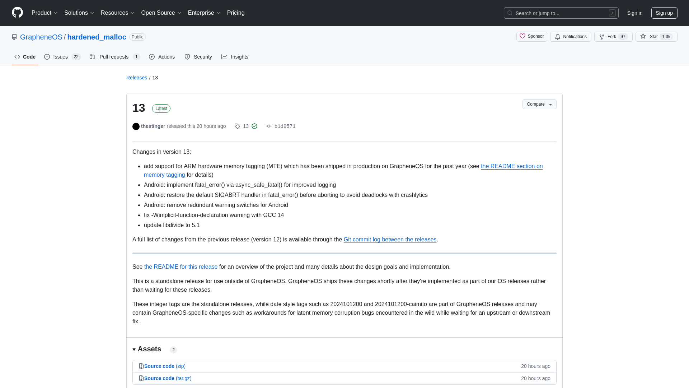Switch to the Pull requests tab

pyautogui.click(x=115, y=57)
